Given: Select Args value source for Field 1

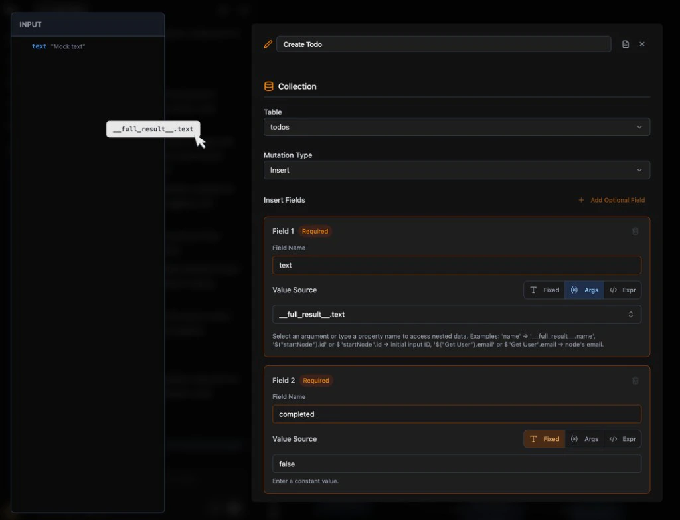Looking at the screenshot, I should (x=584, y=290).
